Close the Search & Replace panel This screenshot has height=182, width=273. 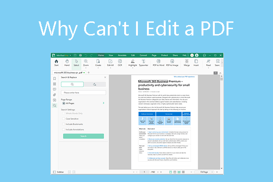(x=105, y=77)
